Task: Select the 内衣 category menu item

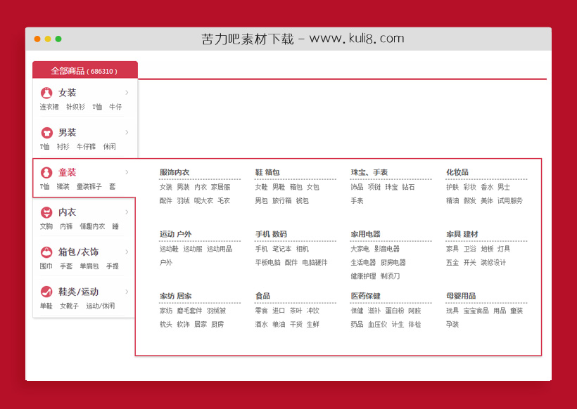Action: pyautogui.click(x=68, y=212)
